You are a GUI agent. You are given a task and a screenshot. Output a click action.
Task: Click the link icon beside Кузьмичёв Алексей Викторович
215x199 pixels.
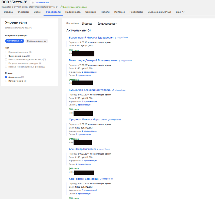click(113, 90)
